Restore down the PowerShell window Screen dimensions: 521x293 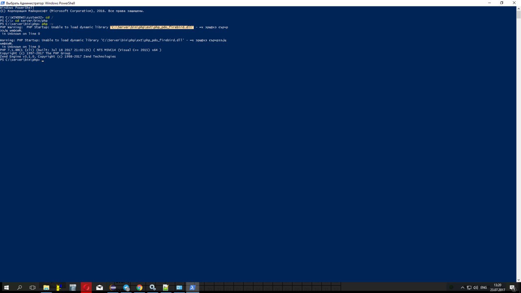501,3
